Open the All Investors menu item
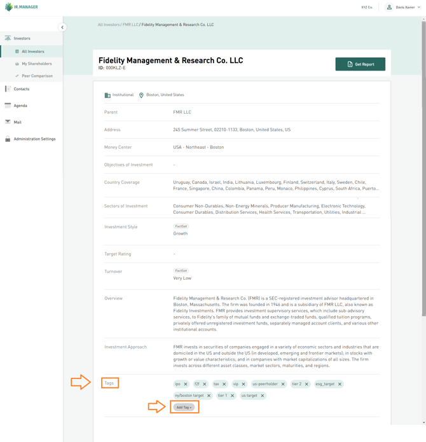Screen dimensions: 426x442 click(x=32, y=52)
